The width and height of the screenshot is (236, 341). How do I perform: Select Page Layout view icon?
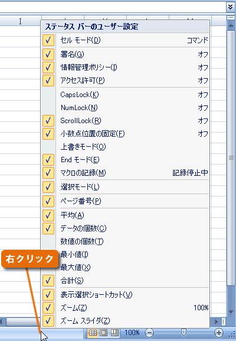point(104,333)
